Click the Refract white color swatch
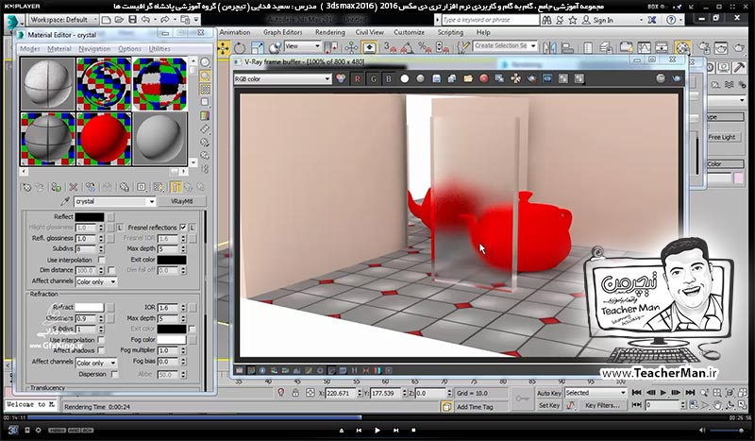The width and height of the screenshot is (755, 441). click(90, 307)
